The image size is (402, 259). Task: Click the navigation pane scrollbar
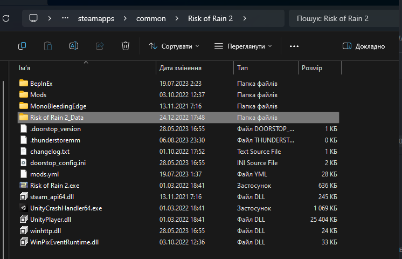pos(3,169)
